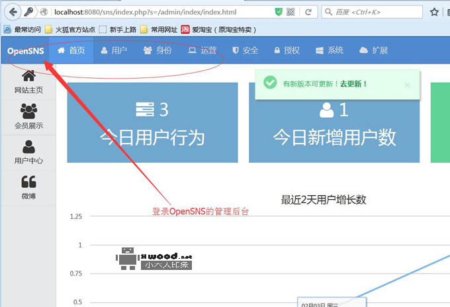
Task: Bookmark this page with the star icon
Action: pos(434,12)
